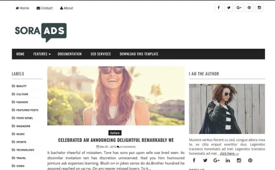This screenshot has height=170, width=275.
Task: Open the Twitter icon in top header
Action: click(229, 8)
